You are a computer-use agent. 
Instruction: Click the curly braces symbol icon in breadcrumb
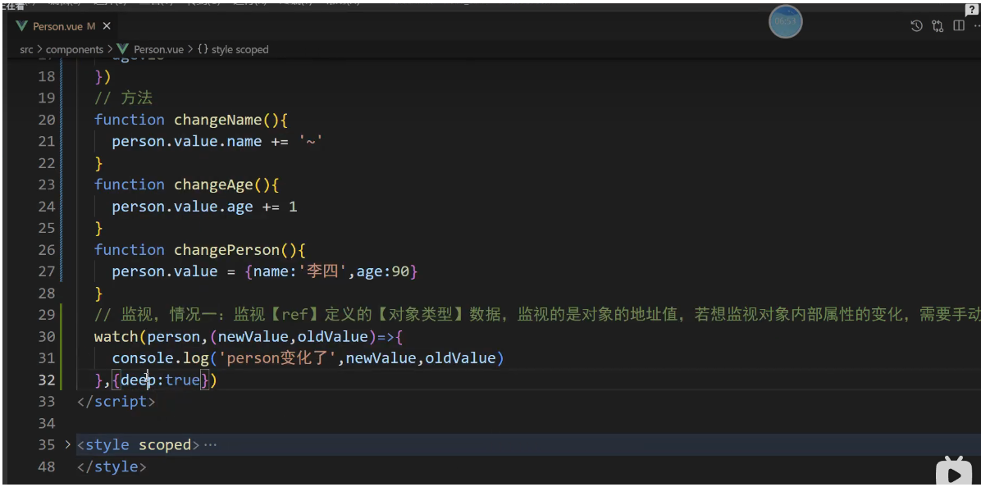(x=203, y=49)
